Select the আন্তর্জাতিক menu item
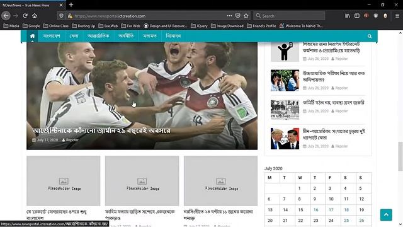This screenshot has height=227, width=403. pos(98,36)
